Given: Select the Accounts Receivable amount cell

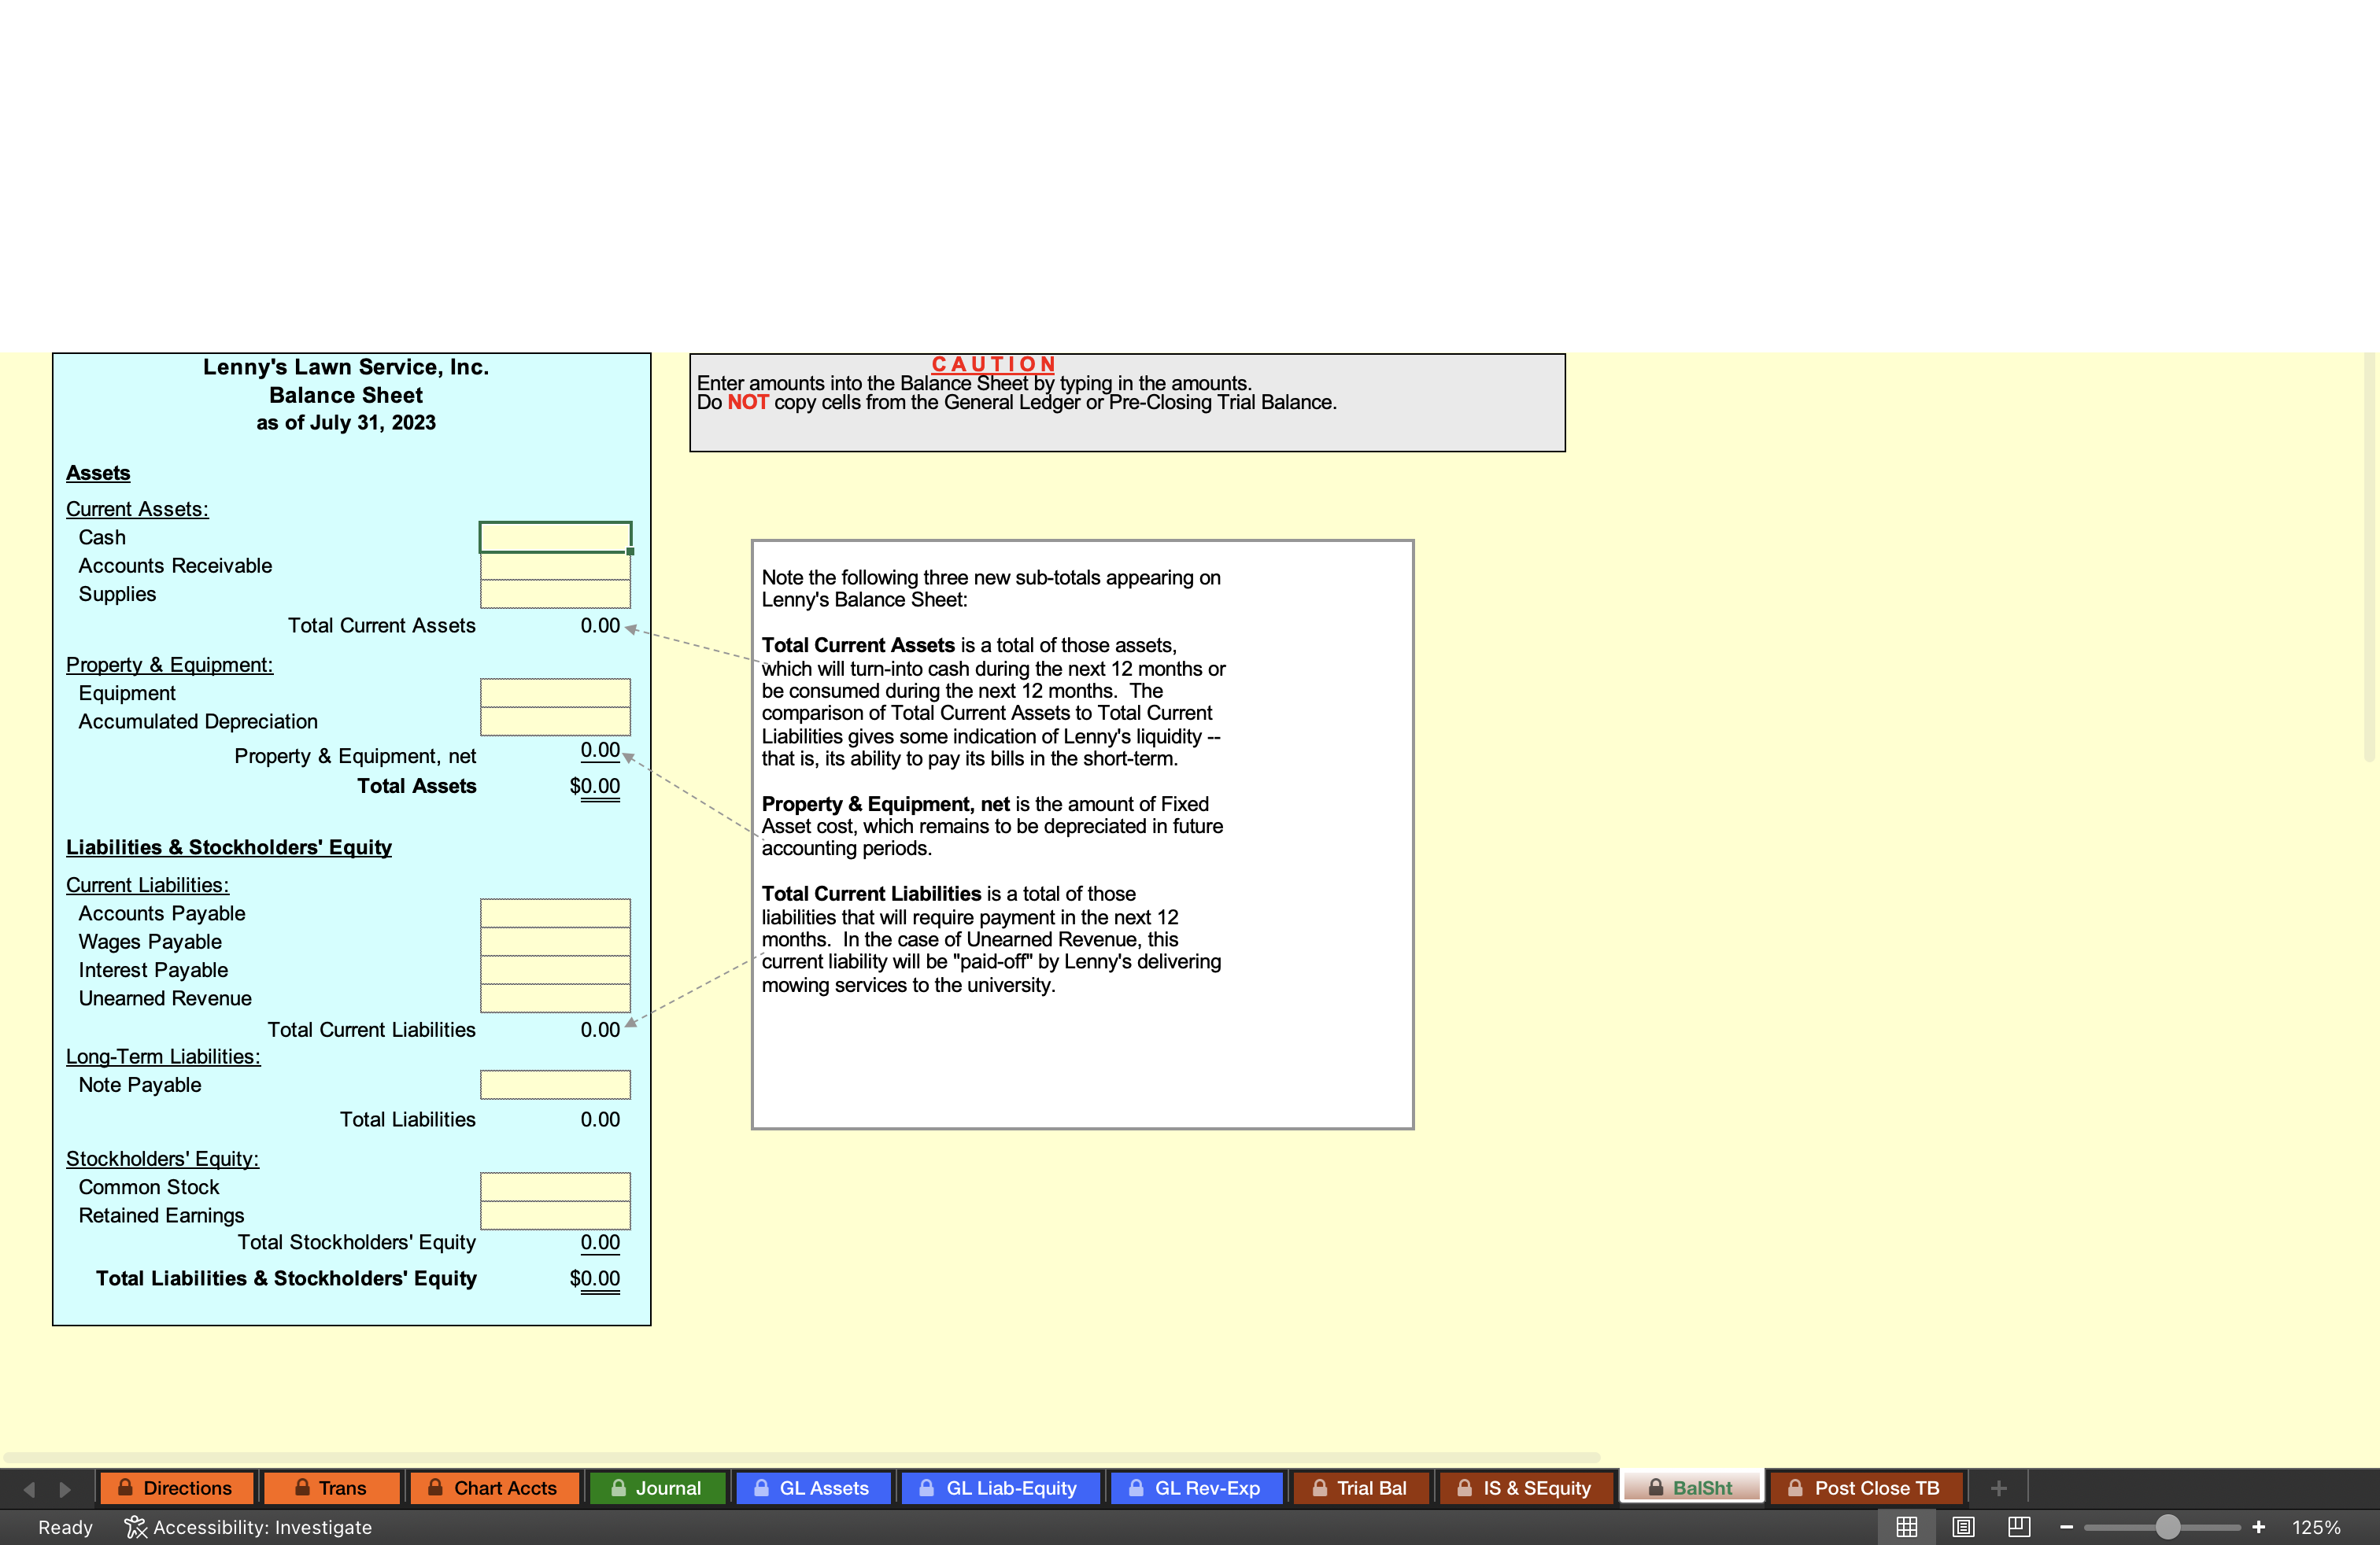Looking at the screenshot, I should (555, 566).
